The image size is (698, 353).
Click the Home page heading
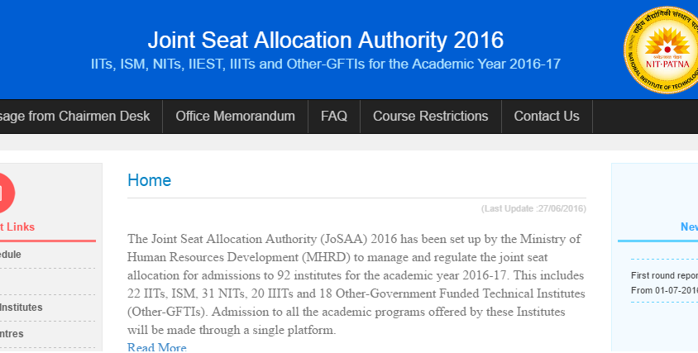pyautogui.click(x=150, y=180)
